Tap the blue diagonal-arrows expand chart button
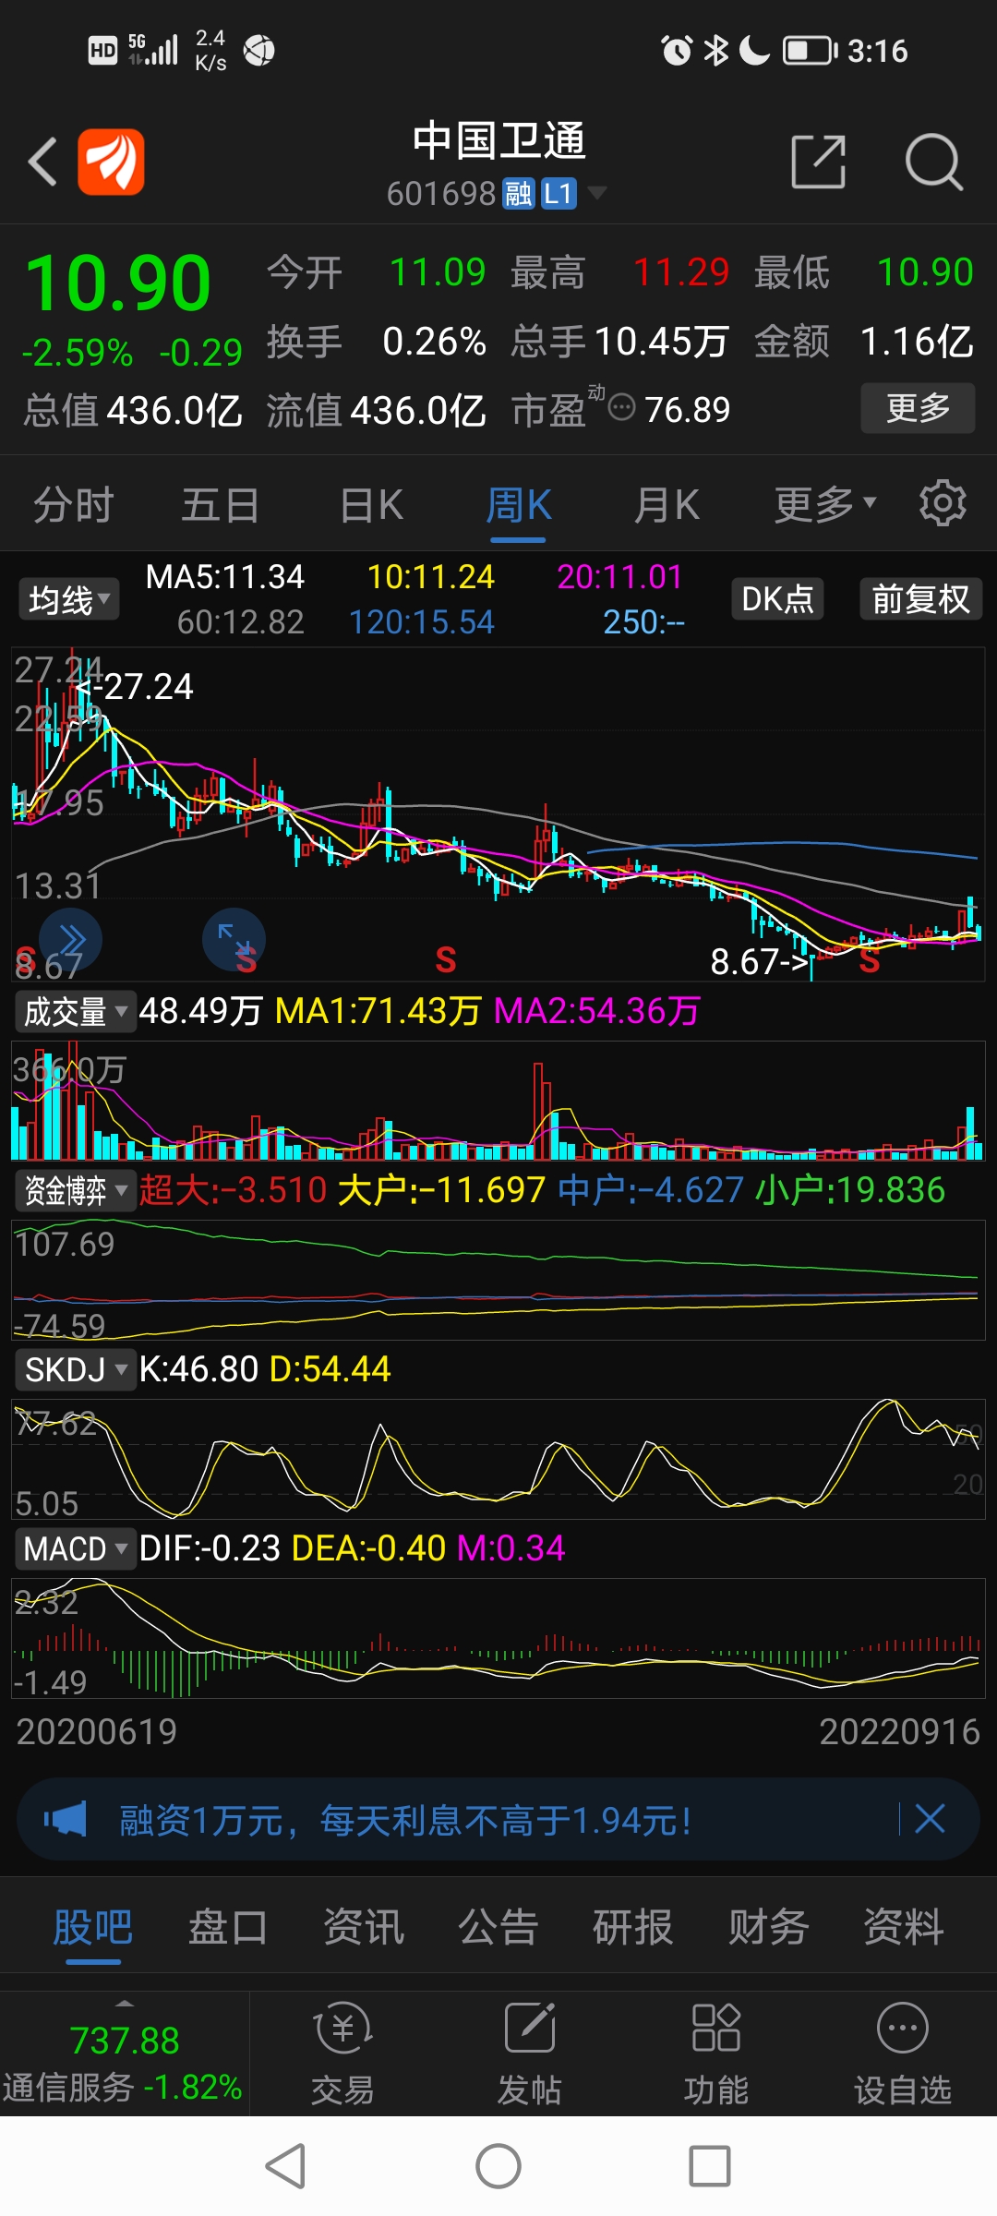The height and width of the screenshot is (2216, 997). pos(234,940)
